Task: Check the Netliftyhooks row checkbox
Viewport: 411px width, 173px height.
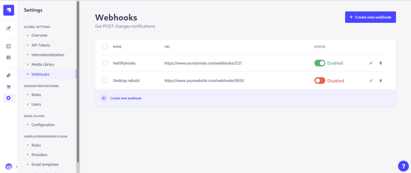Action: (105, 63)
